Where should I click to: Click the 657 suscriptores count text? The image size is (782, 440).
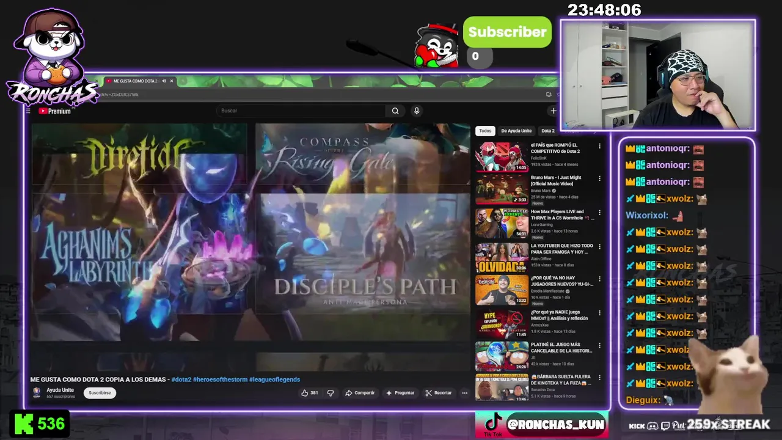coord(60,397)
